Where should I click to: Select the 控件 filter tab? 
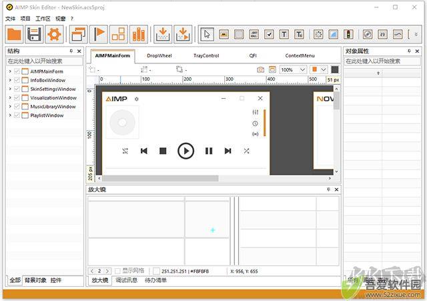(56, 280)
